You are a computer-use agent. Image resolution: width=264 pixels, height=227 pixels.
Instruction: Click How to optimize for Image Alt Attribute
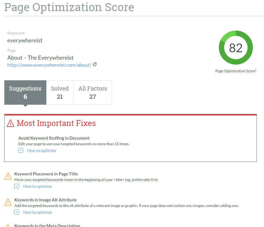pos(37,212)
